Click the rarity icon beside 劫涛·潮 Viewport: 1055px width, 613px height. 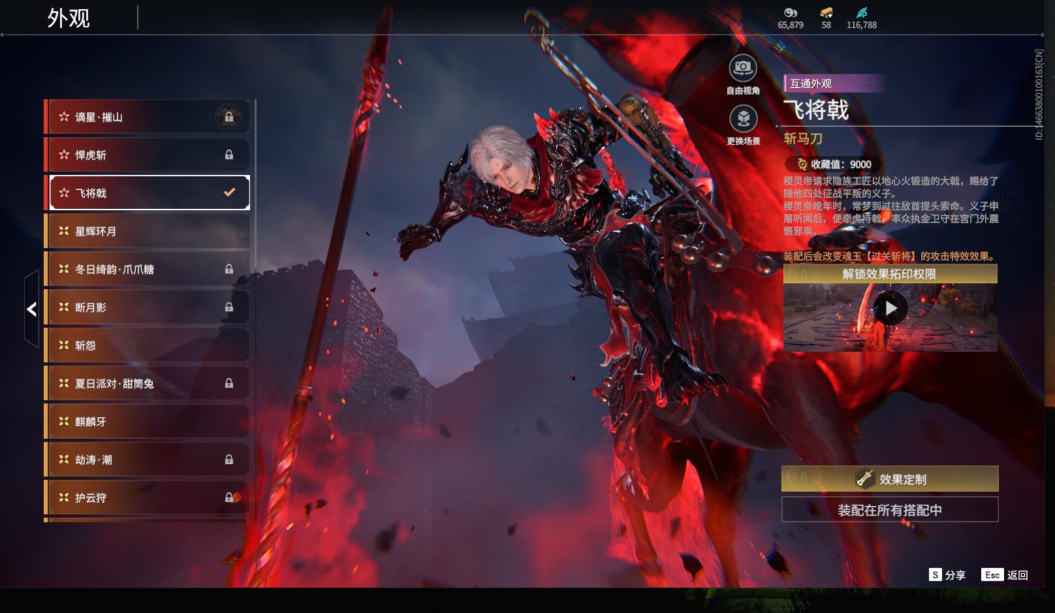pyautogui.click(x=64, y=460)
